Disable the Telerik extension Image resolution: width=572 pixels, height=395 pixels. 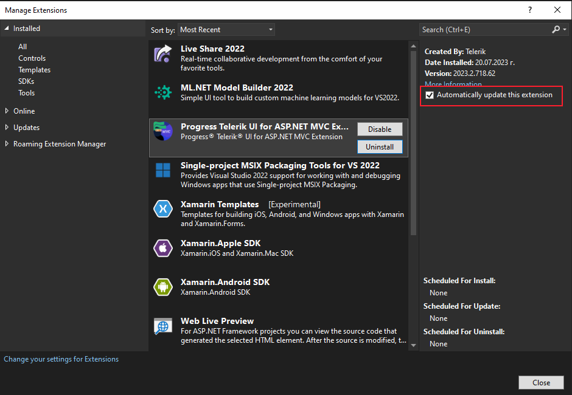pyautogui.click(x=379, y=129)
